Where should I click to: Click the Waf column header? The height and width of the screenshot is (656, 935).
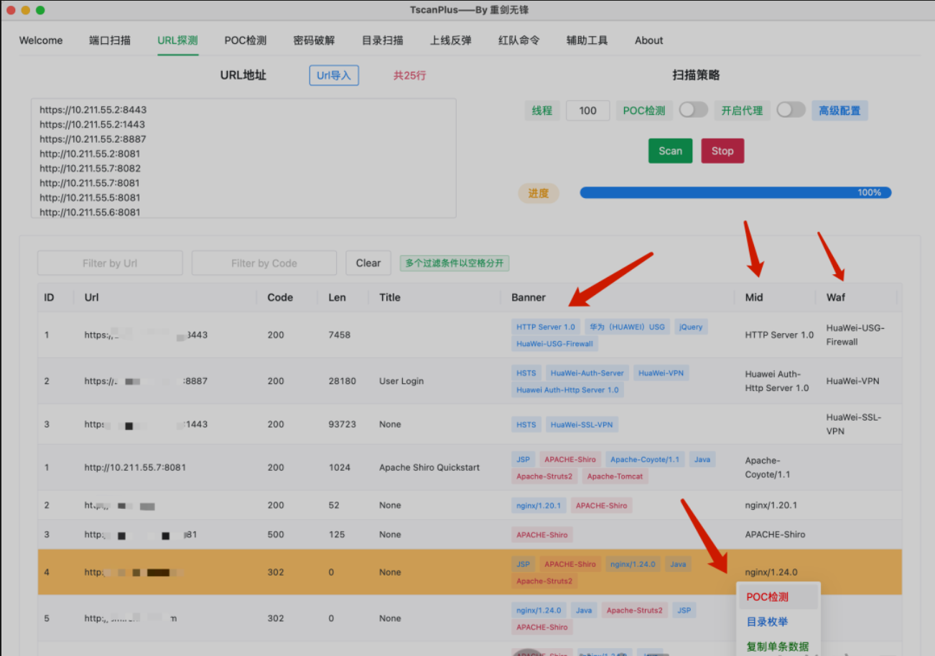click(836, 297)
